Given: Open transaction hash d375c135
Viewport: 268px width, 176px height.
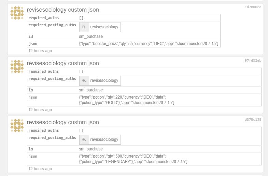Looking at the screenshot, I should click(253, 119).
